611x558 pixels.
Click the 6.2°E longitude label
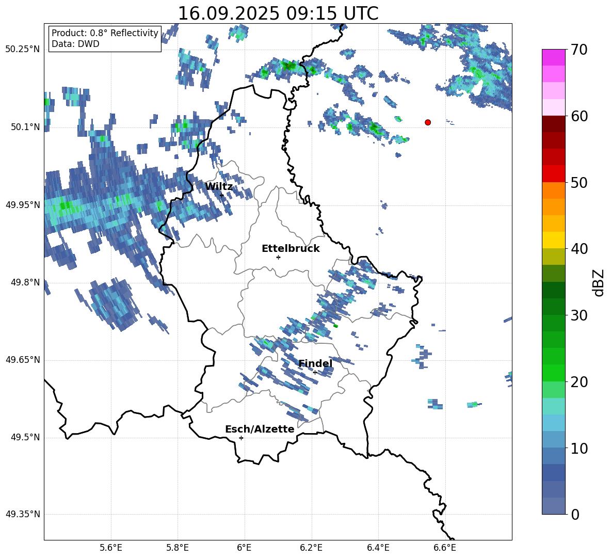point(311,548)
